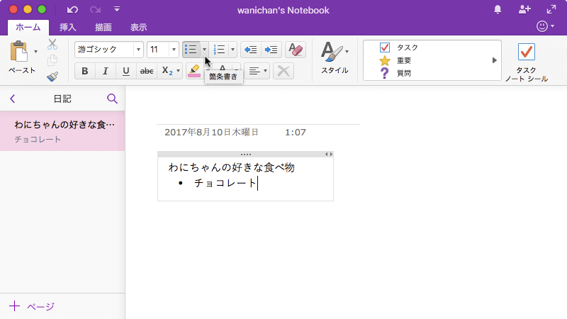Click the time 1:07

[x=296, y=133]
